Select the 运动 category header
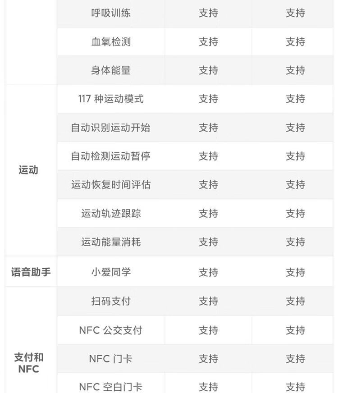Image resolution: width=338 pixels, height=393 pixels. [x=28, y=170]
